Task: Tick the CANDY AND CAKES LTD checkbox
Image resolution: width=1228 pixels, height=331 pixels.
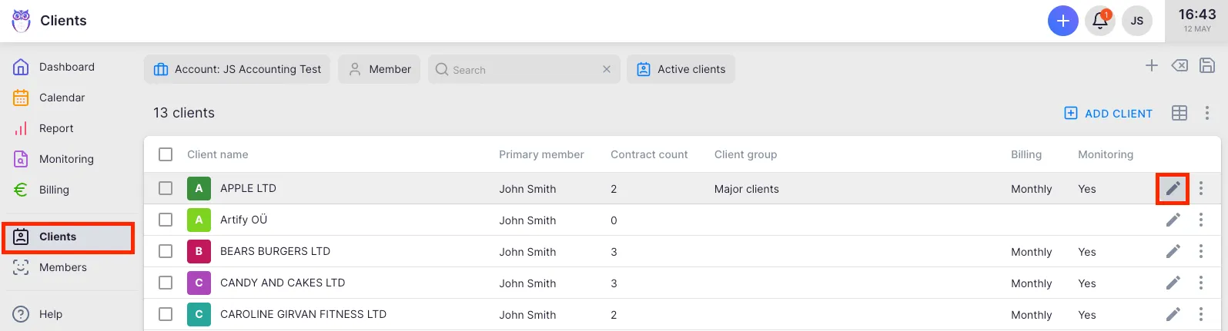Action: click(x=166, y=283)
